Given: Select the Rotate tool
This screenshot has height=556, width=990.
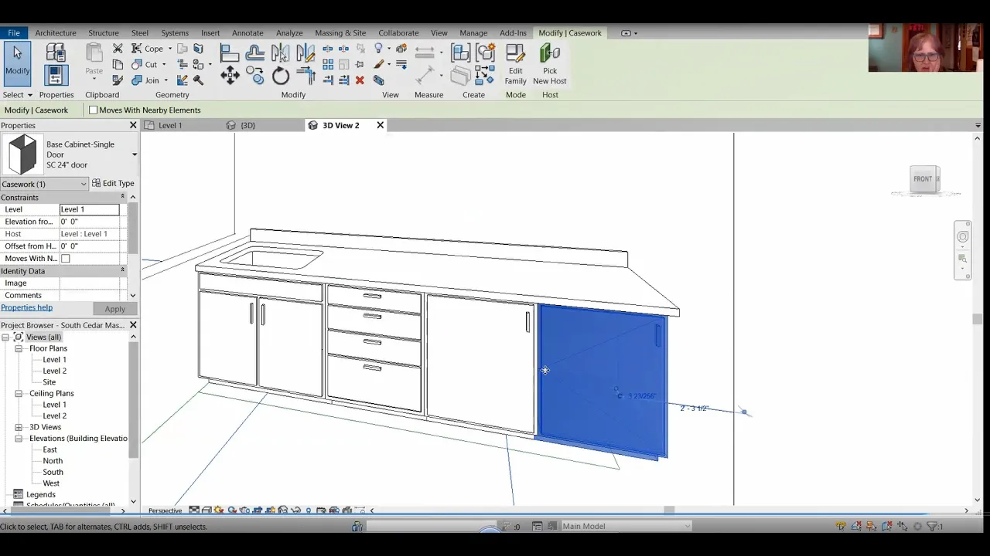Looking at the screenshot, I should (280, 76).
